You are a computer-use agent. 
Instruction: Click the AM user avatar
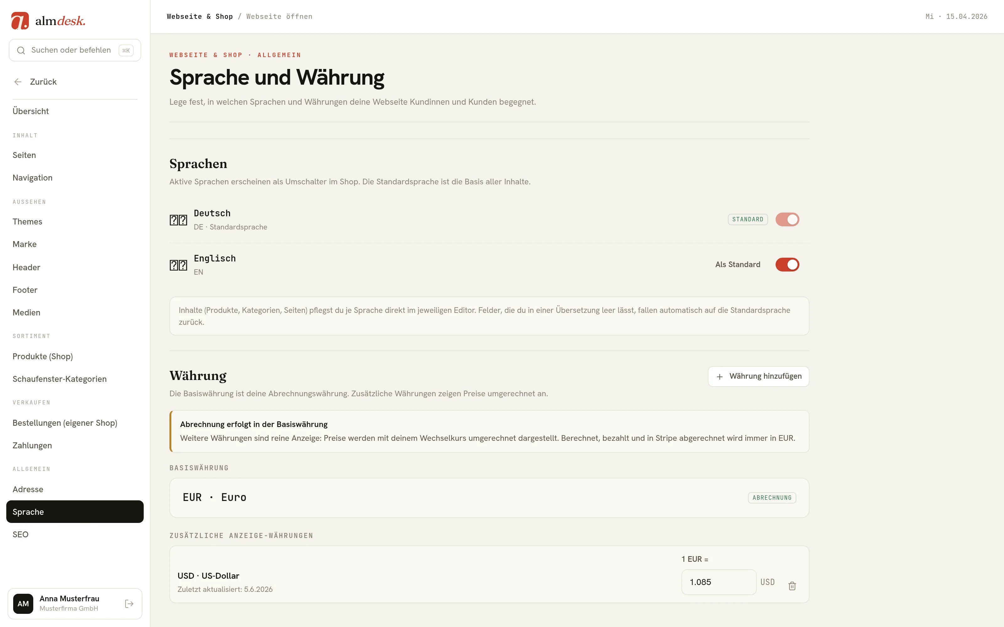point(23,604)
